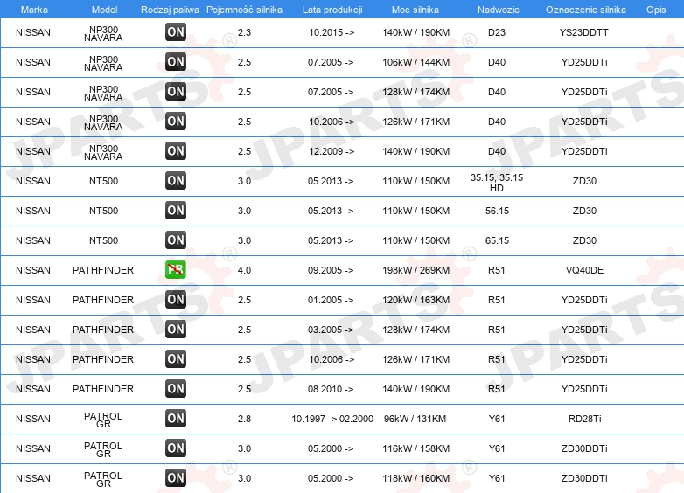
Task: Click the Y61 body cell in the RD28Ti row
Action: [x=497, y=419]
